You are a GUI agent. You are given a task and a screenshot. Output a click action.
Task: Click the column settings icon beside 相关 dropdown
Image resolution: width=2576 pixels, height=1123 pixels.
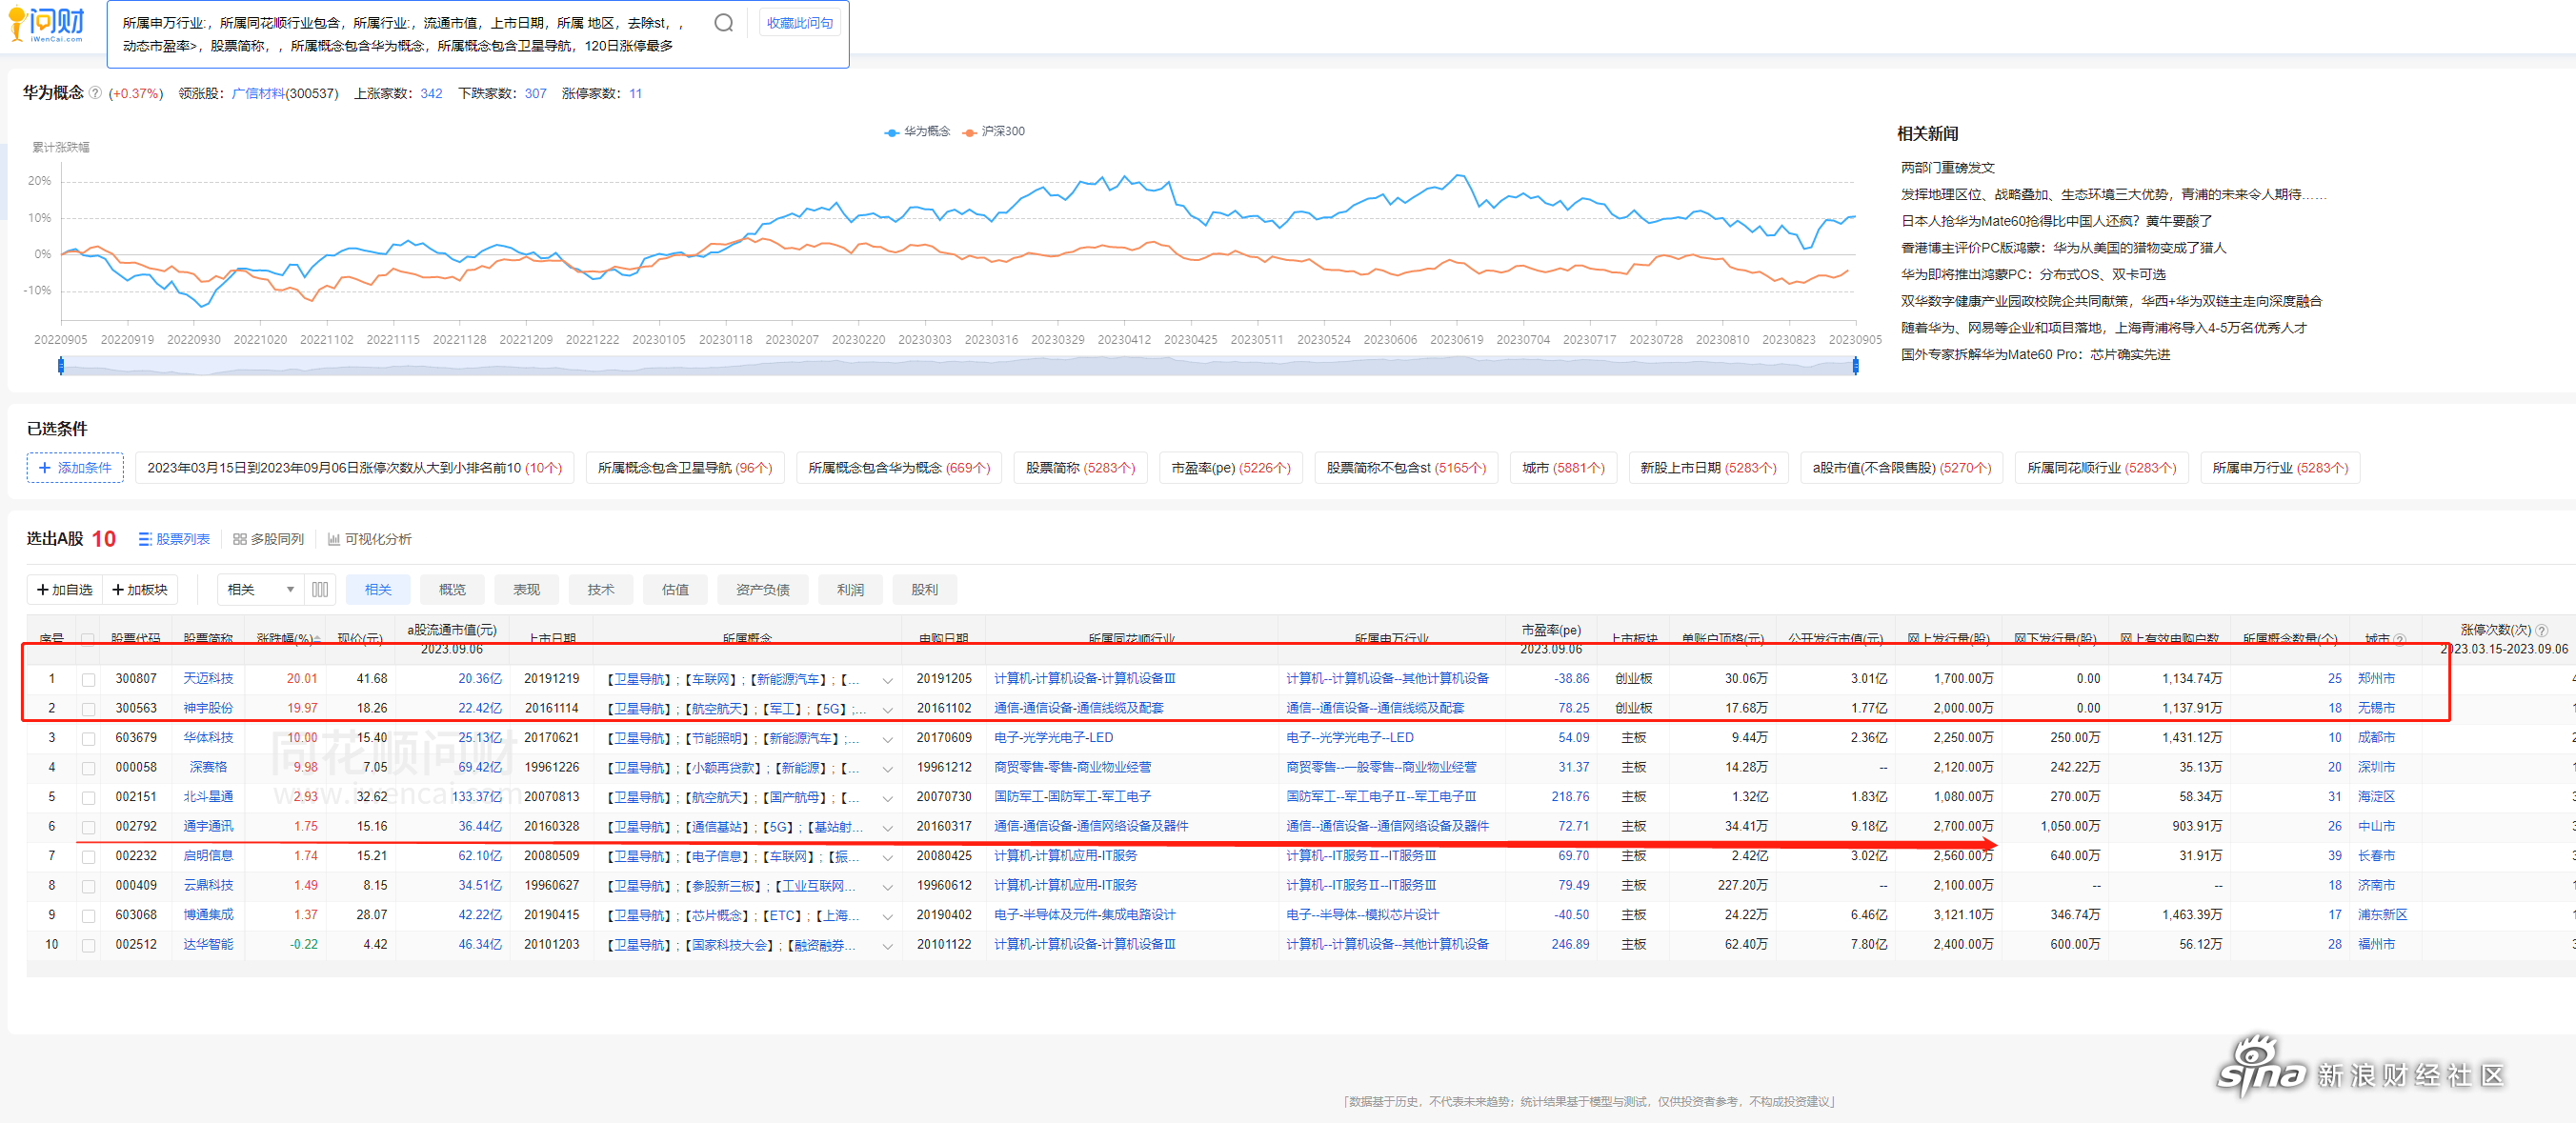point(320,590)
